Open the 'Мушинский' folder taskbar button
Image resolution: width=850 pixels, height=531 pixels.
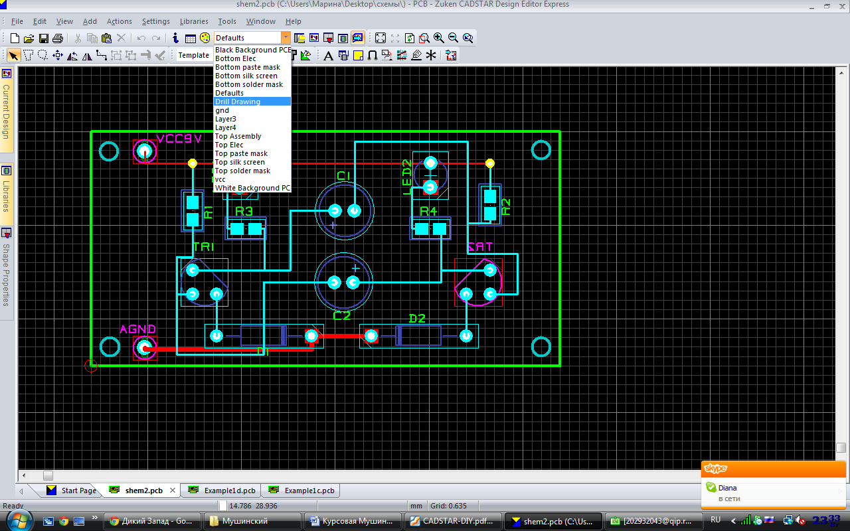point(251,521)
